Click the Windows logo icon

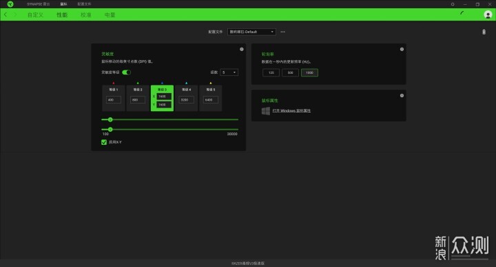(266, 110)
